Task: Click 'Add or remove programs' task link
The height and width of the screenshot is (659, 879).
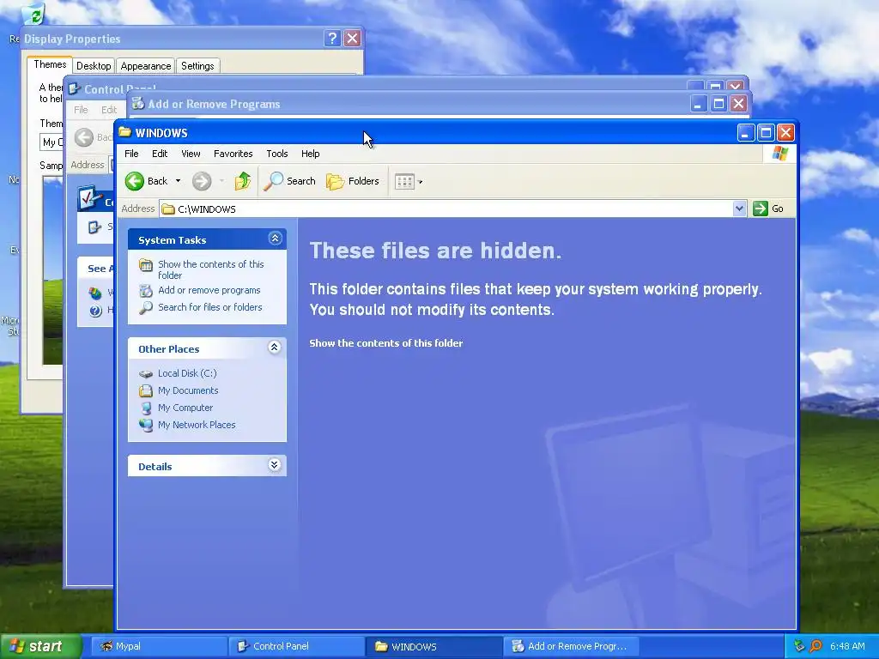Action: 209,290
